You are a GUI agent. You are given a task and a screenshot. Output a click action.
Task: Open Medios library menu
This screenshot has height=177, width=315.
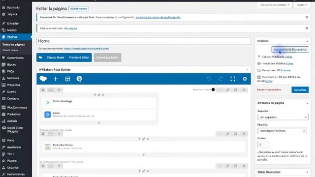[x=12, y=30]
